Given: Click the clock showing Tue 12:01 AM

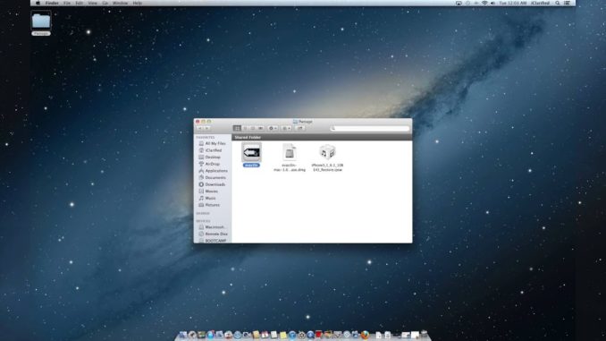Looking at the screenshot, I should [x=513, y=3].
